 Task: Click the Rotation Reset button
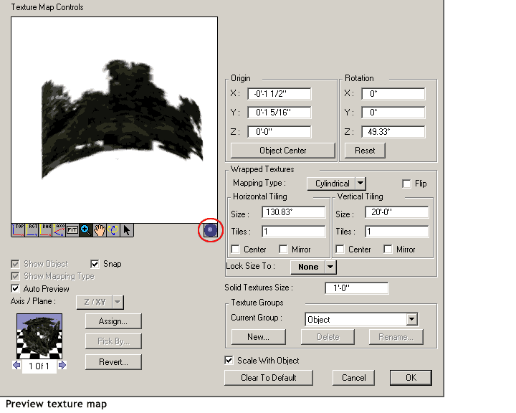(365, 151)
